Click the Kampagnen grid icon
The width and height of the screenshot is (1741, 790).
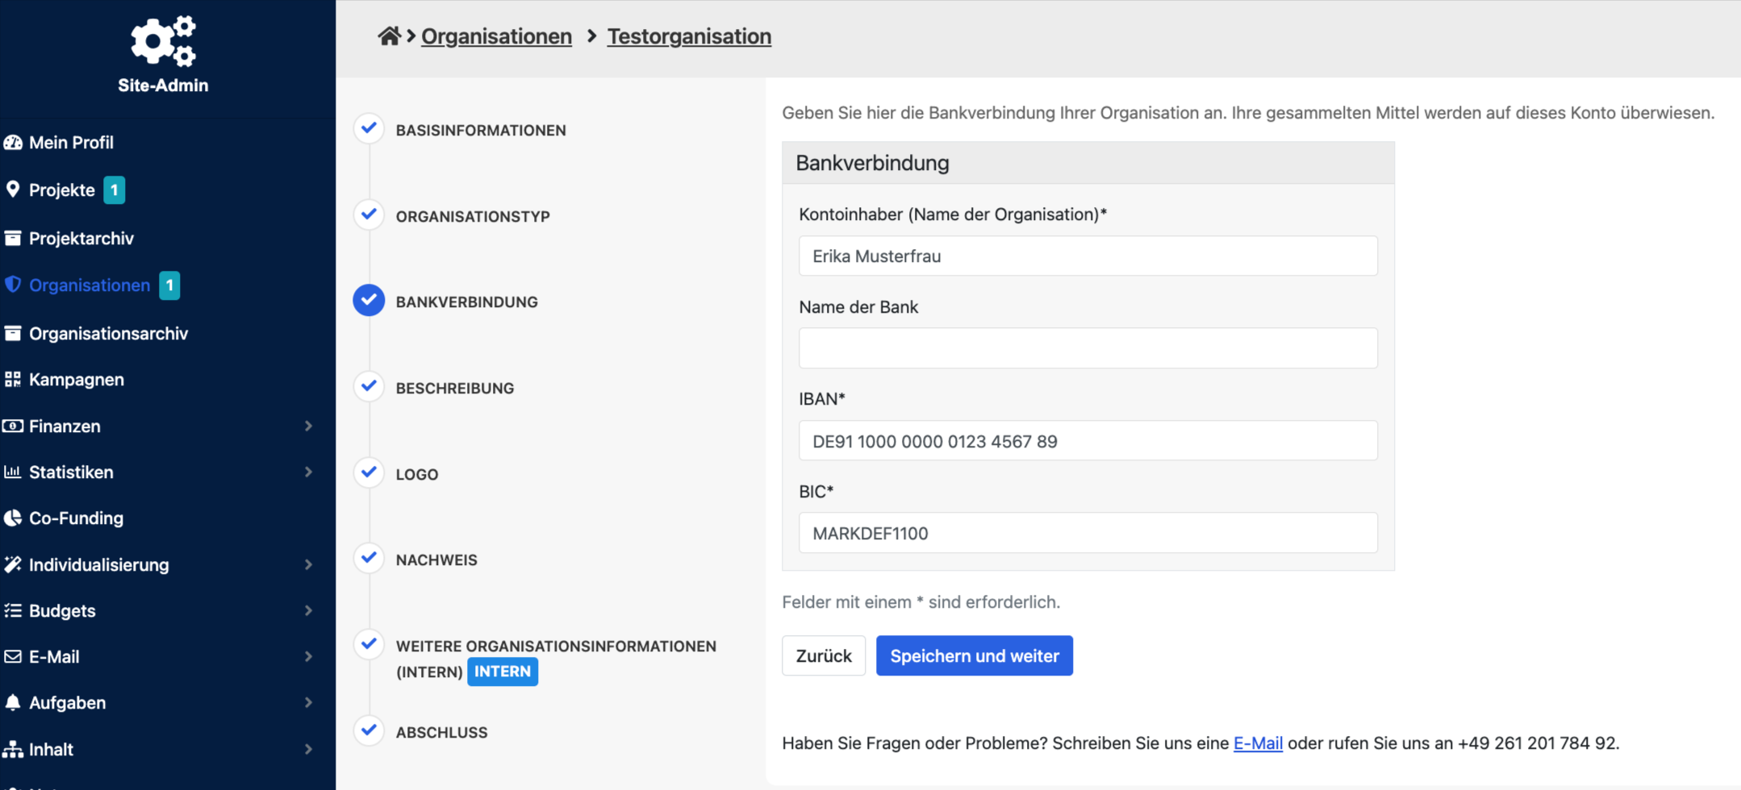pos(13,379)
